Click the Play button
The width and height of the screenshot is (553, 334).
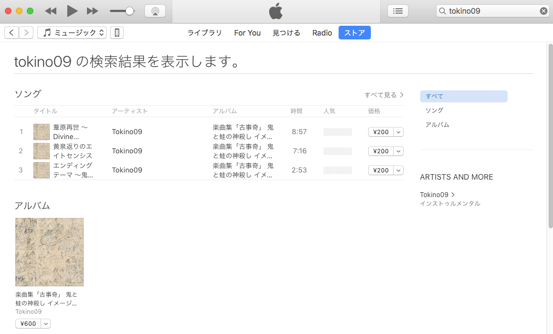point(72,11)
